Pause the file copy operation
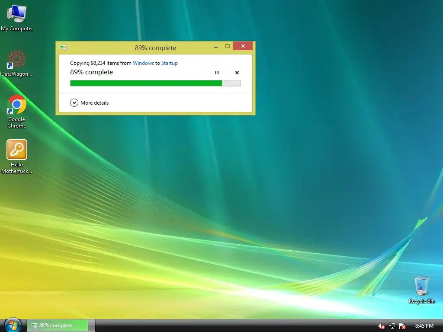The image size is (443, 332). click(x=217, y=73)
